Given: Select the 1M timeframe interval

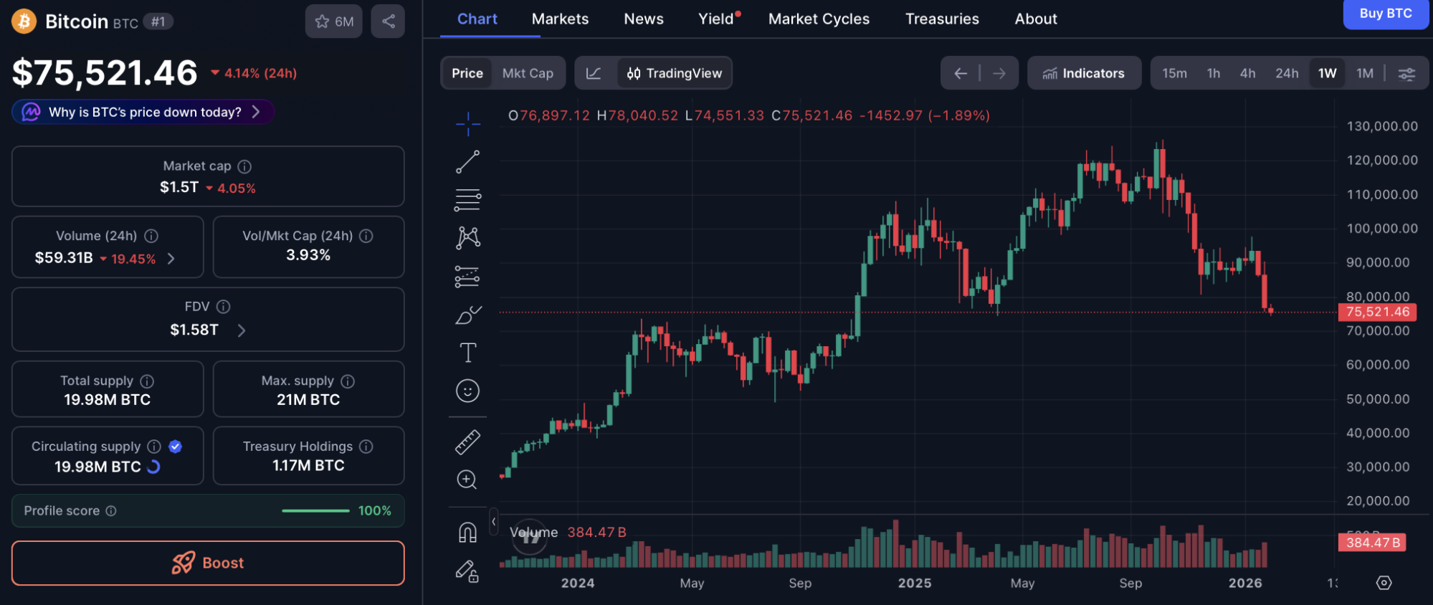Looking at the screenshot, I should [x=1364, y=73].
